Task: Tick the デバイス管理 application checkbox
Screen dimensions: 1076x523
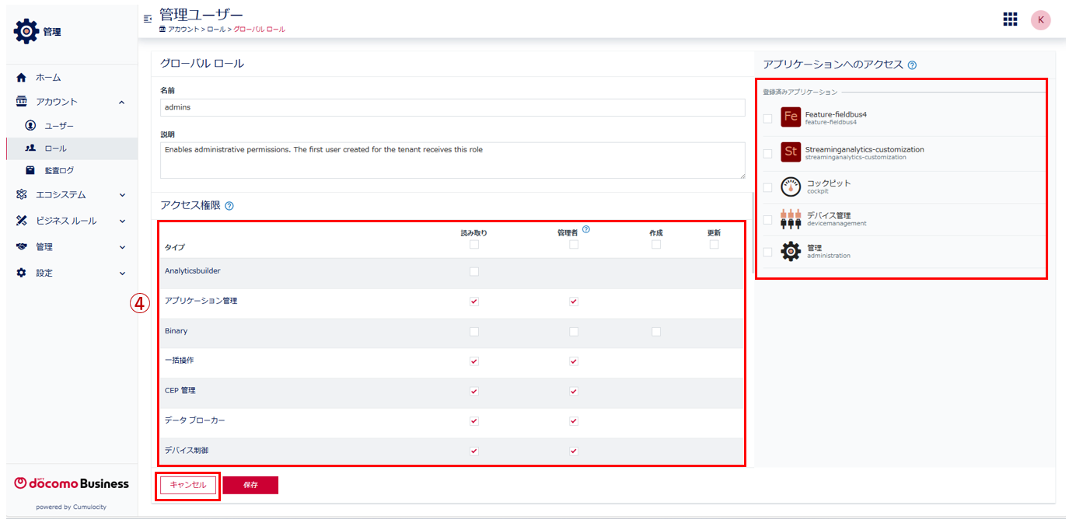Action: point(767,220)
